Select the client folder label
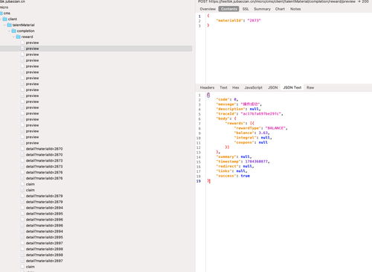The width and height of the screenshot is (372, 272). tap(13, 19)
